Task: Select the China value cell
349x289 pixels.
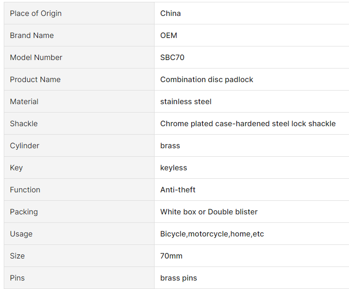Action: pos(251,13)
